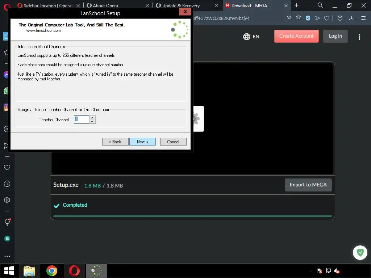
Task: Click the muted volume tray icon
Action: click(337, 271)
